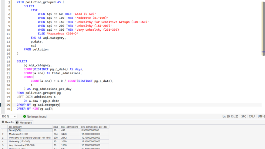265x149 pixels.
Task: Click 'COUNT(a.sno) AS total_admissions,' code line
Action: [x=53, y=73]
